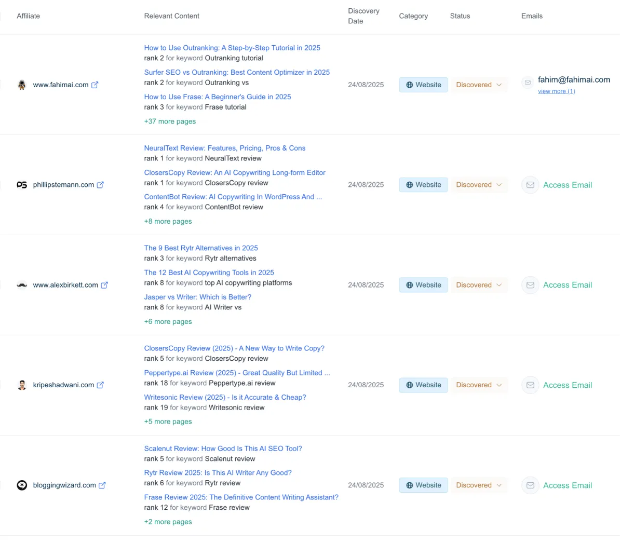Click the Status column header

[x=460, y=16]
